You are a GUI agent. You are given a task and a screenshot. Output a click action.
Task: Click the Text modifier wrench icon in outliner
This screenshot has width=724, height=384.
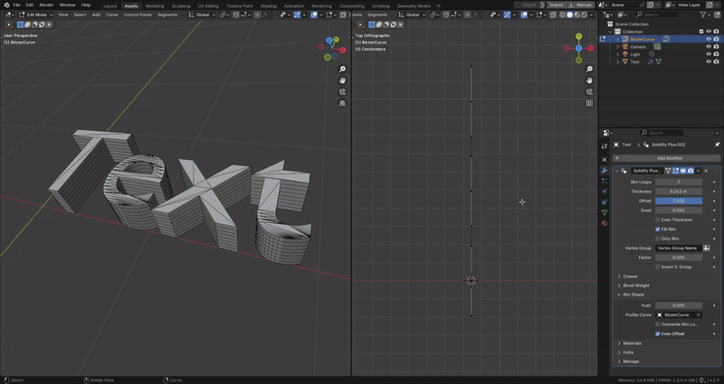(x=650, y=61)
